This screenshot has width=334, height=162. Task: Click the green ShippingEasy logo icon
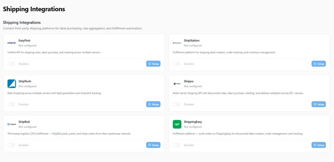pyautogui.click(x=177, y=124)
